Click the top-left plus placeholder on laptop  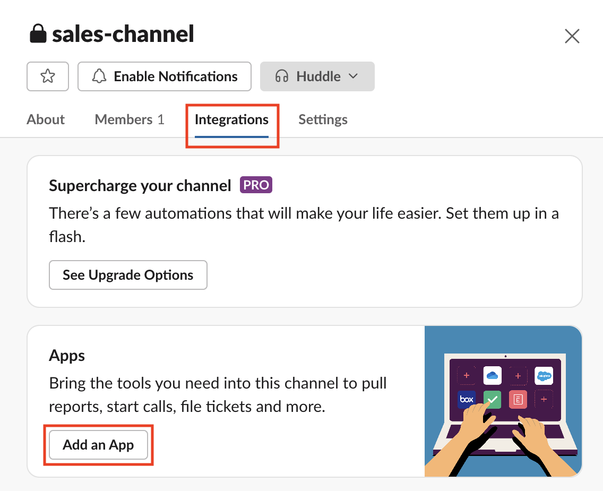467,376
